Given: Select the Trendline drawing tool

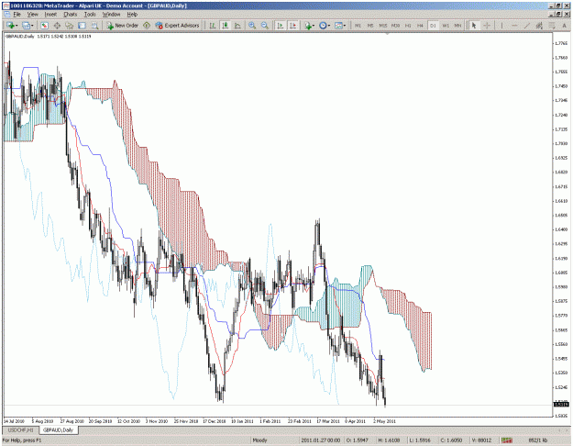Looking at the screenshot, I should coord(527,26).
